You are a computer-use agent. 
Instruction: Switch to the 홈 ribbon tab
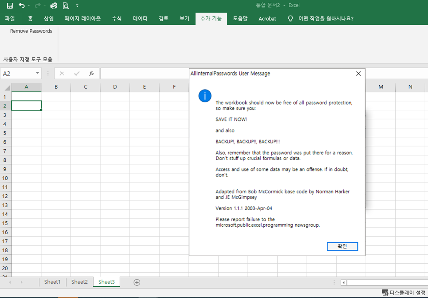click(30, 19)
